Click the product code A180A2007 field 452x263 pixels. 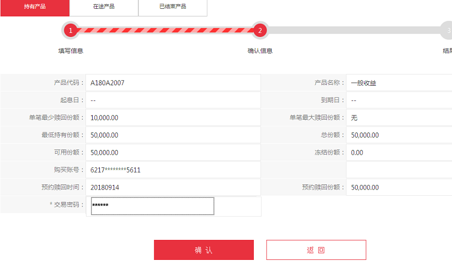click(x=173, y=83)
